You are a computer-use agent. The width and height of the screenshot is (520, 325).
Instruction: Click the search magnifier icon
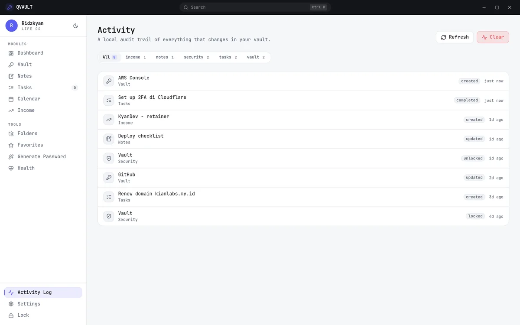pyautogui.click(x=186, y=7)
